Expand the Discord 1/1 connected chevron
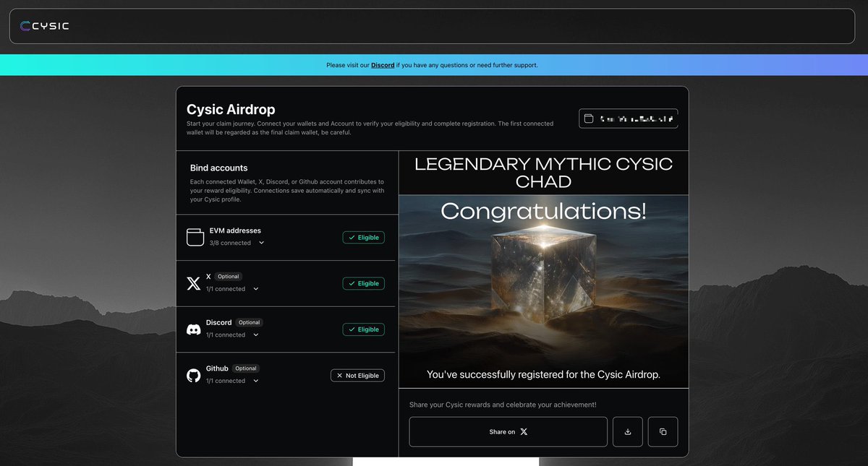 click(256, 335)
